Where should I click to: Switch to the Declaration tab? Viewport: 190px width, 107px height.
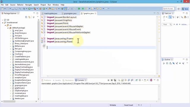point(68,80)
